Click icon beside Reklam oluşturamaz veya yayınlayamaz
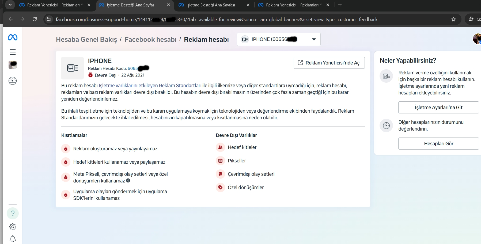481x244 pixels. (x=66, y=148)
